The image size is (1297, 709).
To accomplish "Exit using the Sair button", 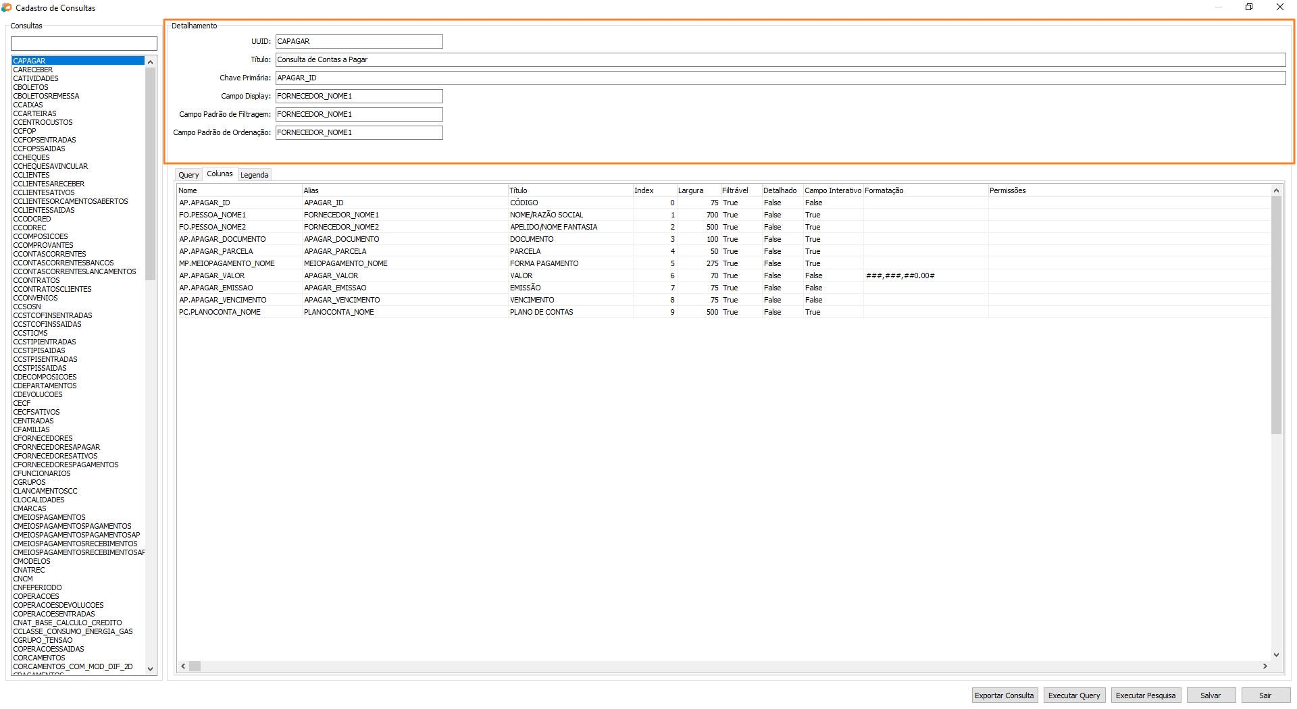I will pyautogui.click(x=1265, y=695).
